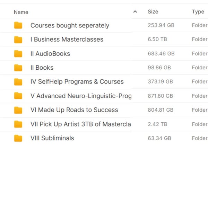Sort the list by the Type header
208x208 pixels.
pyautogui.click(x=198, y=12)
